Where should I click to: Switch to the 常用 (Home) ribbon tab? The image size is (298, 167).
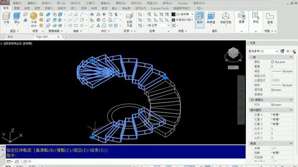[6, 8]
